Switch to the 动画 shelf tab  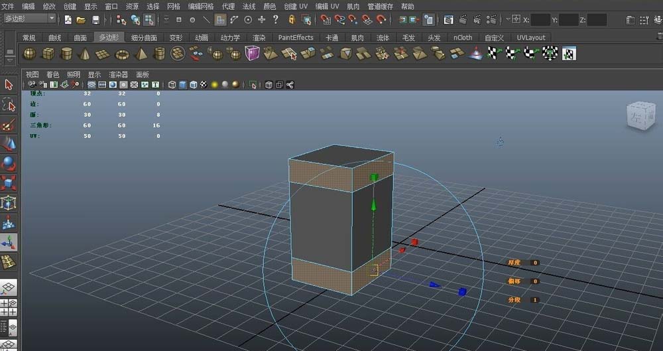(x=201, y=38)
